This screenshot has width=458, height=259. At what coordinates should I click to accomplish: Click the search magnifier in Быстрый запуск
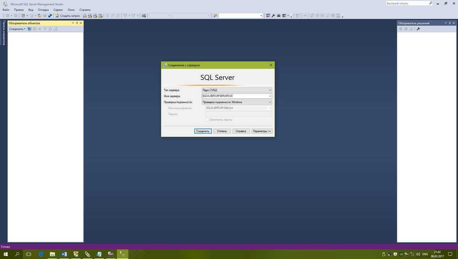431,3
